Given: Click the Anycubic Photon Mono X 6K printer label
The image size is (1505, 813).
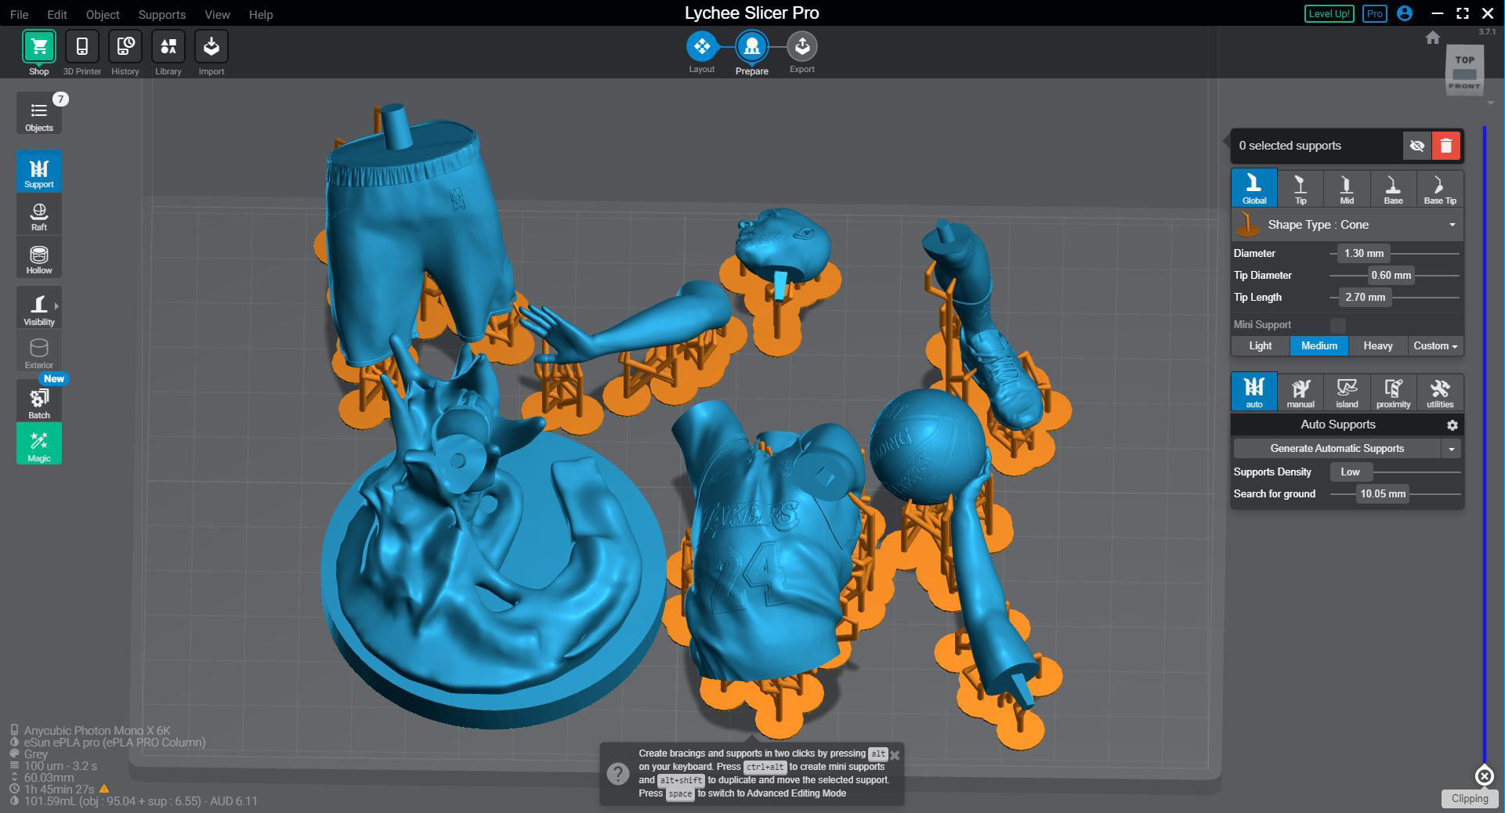Looking at the screenshot, I should 96,730.
